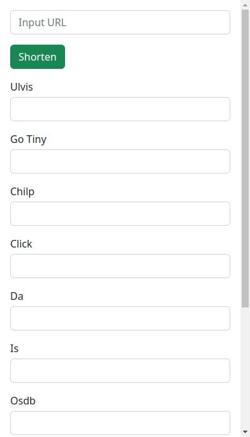Click the scrollbar down arrow
Viewport: 250px width, 437px height.
[246, 432]
